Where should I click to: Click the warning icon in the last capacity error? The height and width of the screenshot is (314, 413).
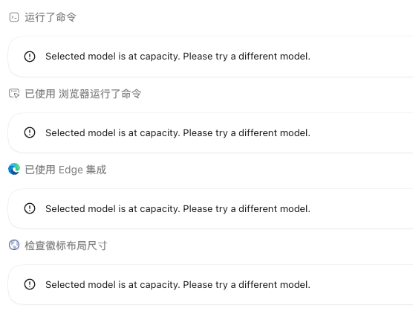30,284
